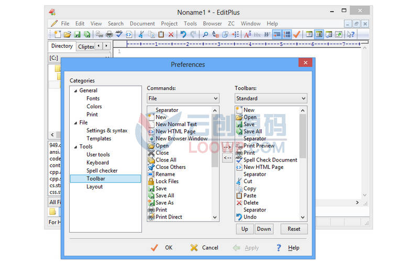Viewport: 419px width, 262px height.
Task: Click Paste clipboard icon in main toolbar
Action: 161,35
